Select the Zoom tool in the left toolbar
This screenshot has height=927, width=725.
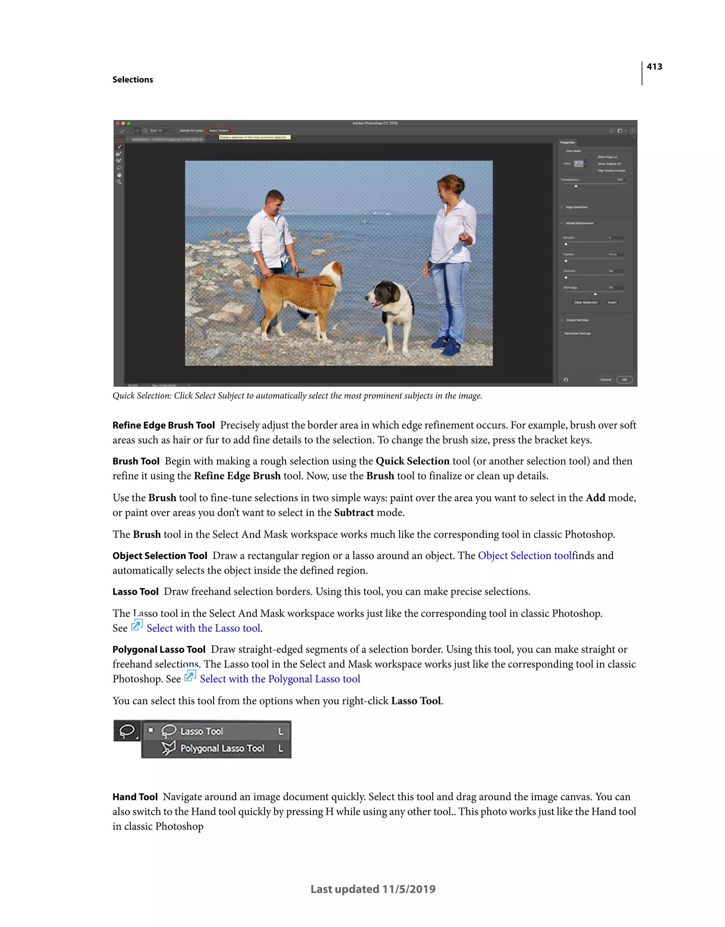tap(119, 182)
